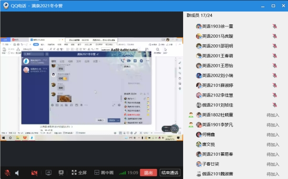Click 结束通话 to end the call
Viewport: 288px width, 179px height.
(x=170, y=173)
